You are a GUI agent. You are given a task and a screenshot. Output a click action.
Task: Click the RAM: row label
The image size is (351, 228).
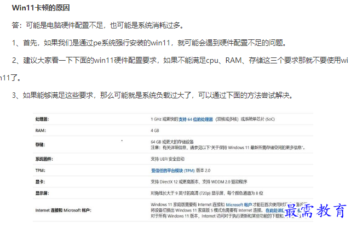click(x=41, y=131)
